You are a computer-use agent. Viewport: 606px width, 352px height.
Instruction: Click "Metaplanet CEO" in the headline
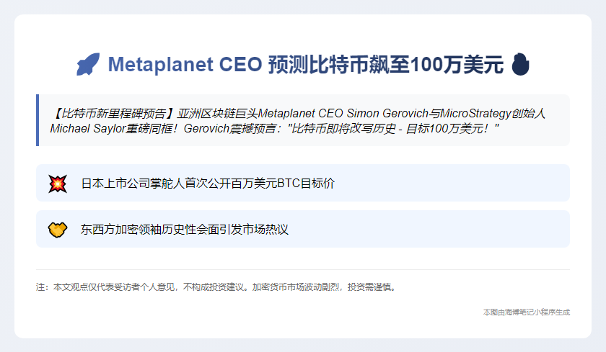[x=185, y=65]
